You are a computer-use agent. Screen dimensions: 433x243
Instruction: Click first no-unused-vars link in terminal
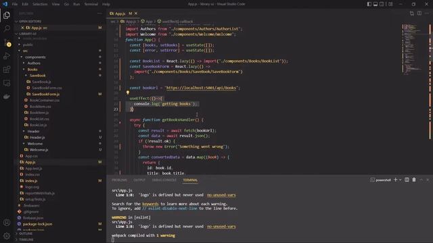coord(221,195)
